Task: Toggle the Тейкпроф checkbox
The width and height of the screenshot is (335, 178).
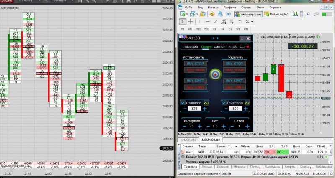Action: (x=224, y=103)
